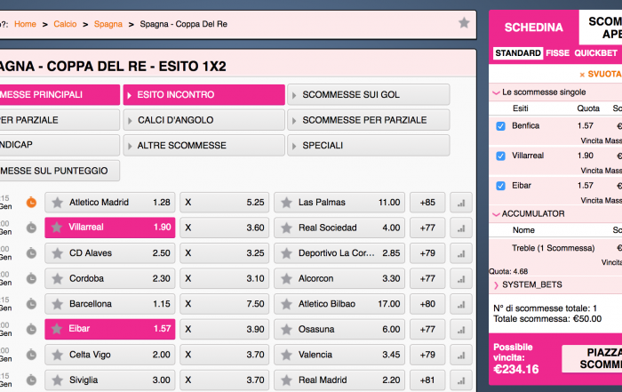The image size is (622, 392).
Task: Collapse the Le scommesse singole section
Action: pyautogui.click(x=496, y=92)
